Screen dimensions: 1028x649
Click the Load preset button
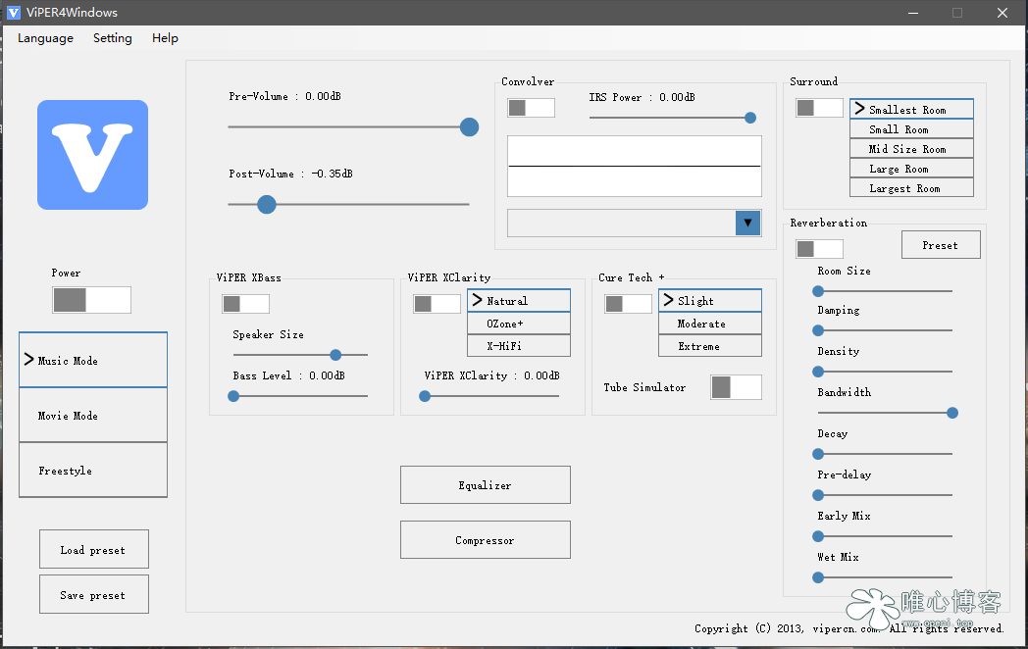pyautogui.click(x=94, y=549)
